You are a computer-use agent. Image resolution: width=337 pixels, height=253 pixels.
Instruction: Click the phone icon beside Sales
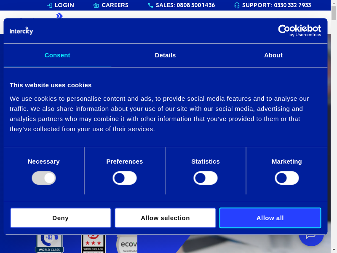point(150,5)
